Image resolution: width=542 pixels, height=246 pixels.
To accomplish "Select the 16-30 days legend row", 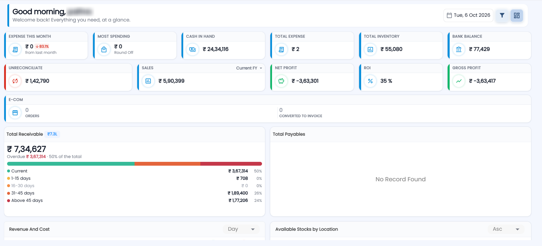I will (135, 186).
